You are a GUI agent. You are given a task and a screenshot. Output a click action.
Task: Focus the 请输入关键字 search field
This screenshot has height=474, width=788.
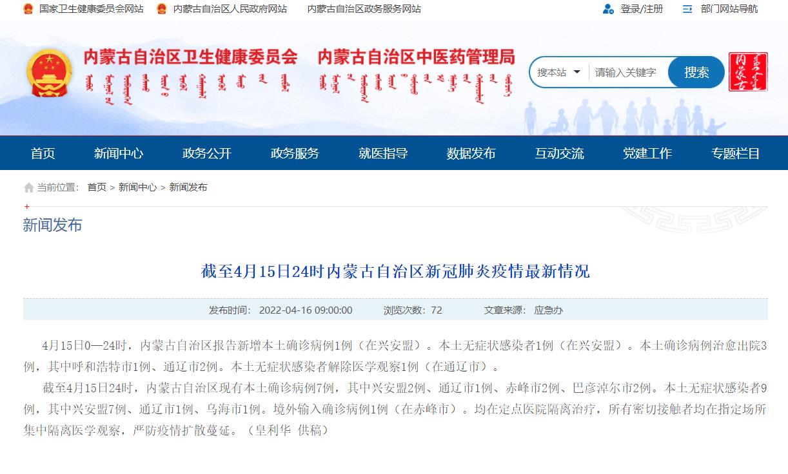pyautogui.click(x=627, y=72)
